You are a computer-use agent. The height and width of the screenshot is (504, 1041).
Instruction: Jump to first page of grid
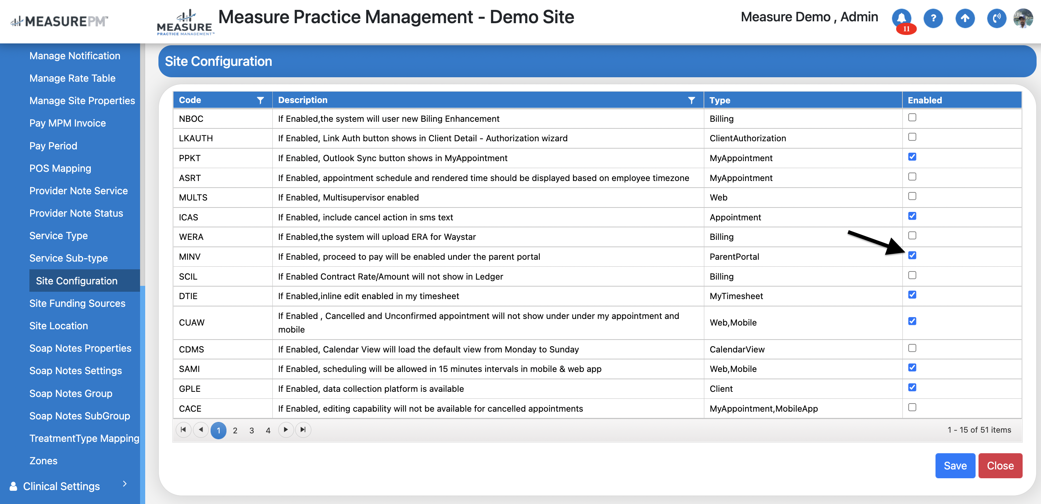[183, 430]
